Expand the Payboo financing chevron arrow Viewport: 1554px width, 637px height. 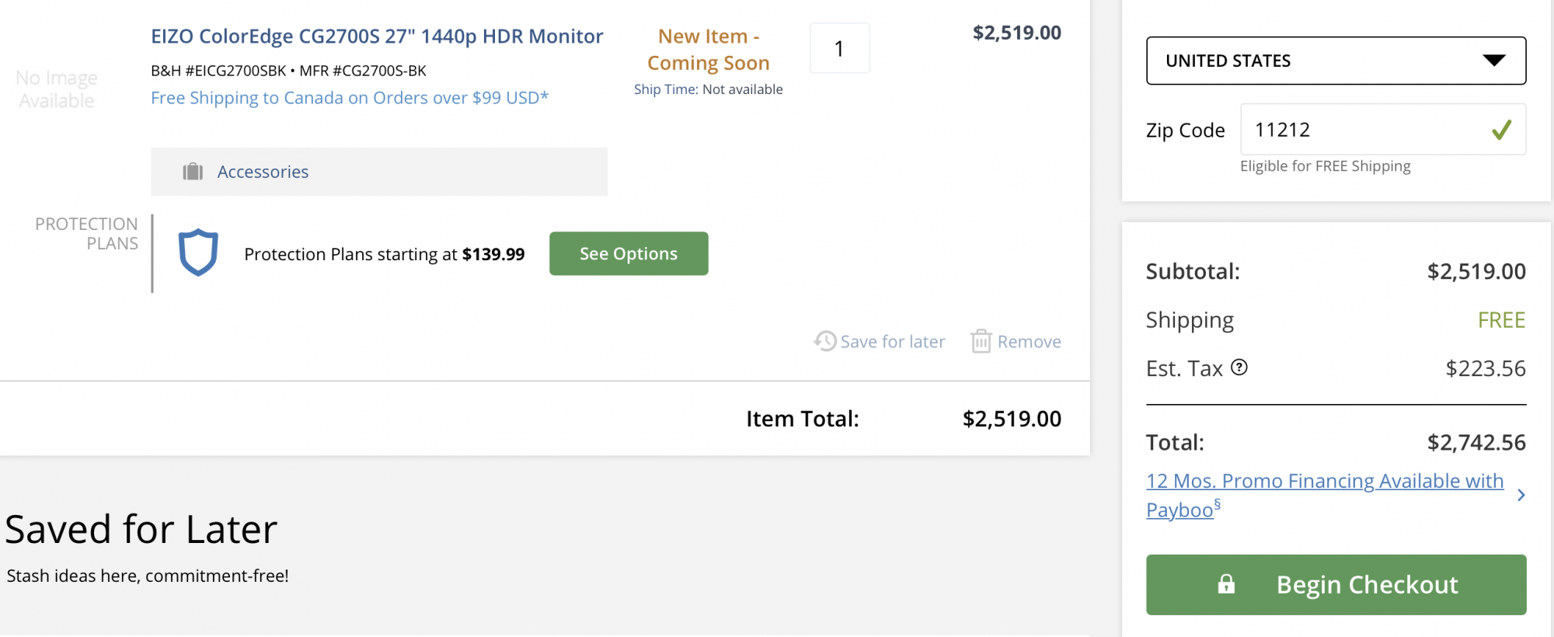point(1521,495)
